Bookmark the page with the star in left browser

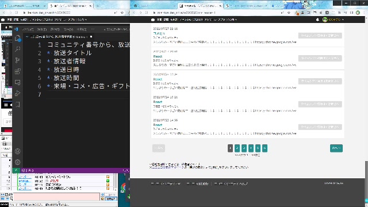pyautogui.click(x=122, y=13)
